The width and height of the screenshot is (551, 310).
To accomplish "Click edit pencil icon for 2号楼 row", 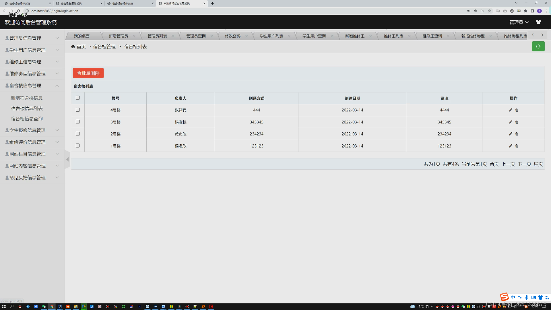I will click(510, 134).
